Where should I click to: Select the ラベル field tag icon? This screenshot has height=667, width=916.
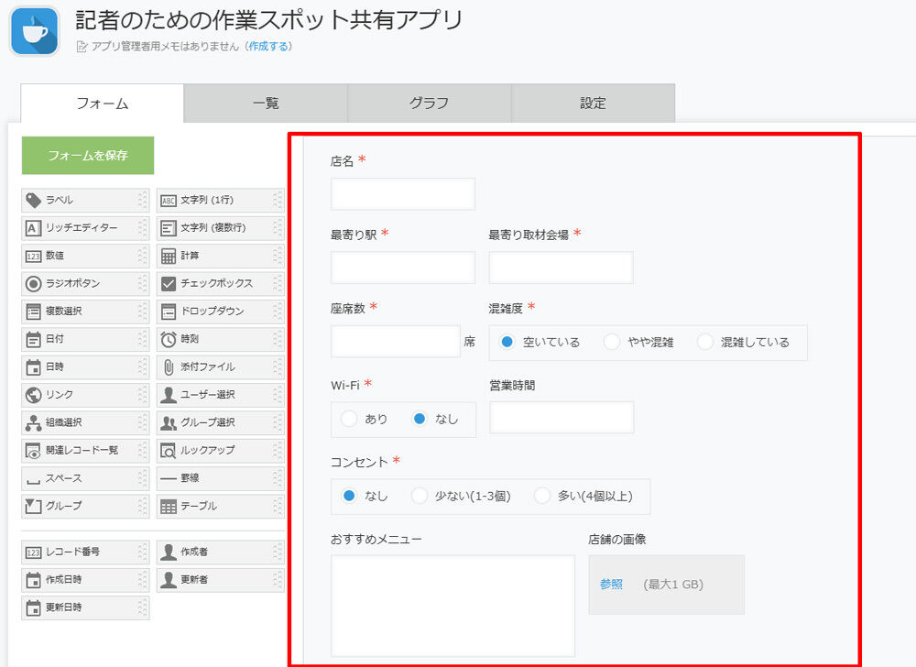(x=33, y=201)
